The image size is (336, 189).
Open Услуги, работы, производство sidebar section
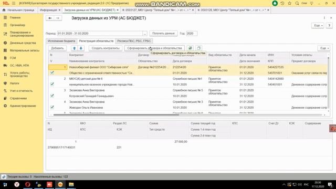(20, 75)
